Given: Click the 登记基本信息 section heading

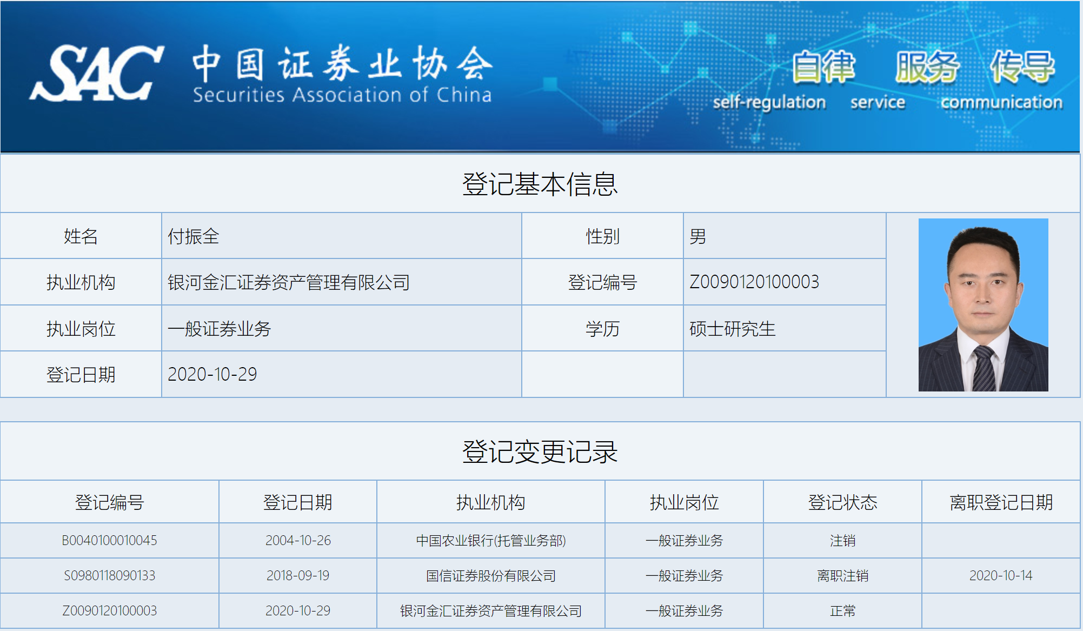Looking at the screenshot, I should click(x=540, y=184).
